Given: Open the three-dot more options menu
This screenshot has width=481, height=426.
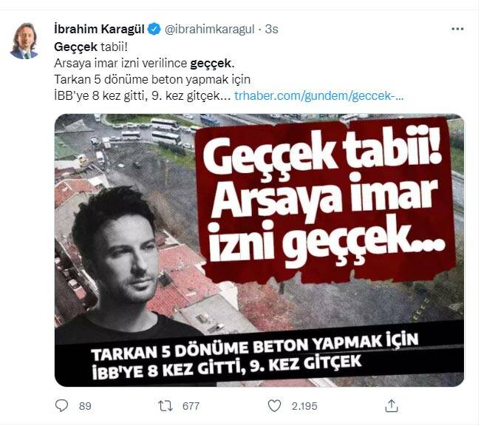Looking at the screenshot, I should pyautogui.click(x=457, y=29).
